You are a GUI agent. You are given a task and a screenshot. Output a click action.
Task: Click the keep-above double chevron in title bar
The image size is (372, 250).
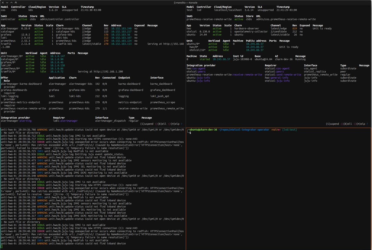pyautogui.click(x=15, y=2)
